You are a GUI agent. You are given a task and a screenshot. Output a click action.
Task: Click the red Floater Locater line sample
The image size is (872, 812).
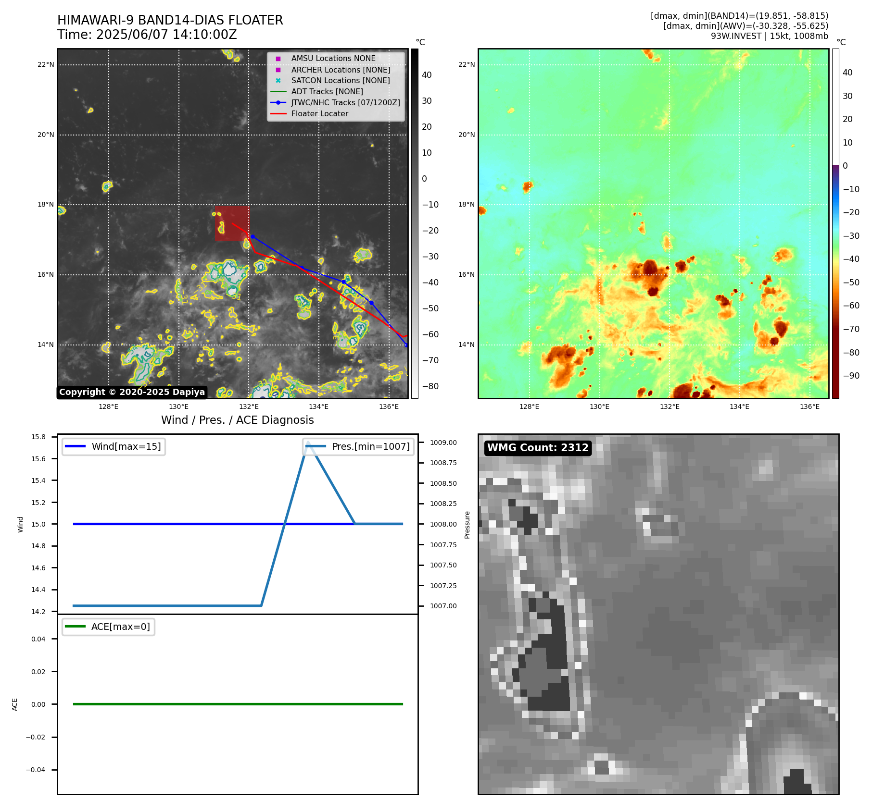(x=278, y=114)
